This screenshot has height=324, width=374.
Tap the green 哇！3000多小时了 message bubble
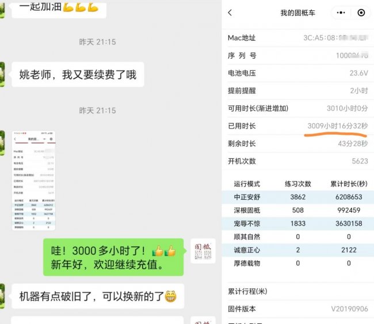pyautogui.click(x=113, y=258)
